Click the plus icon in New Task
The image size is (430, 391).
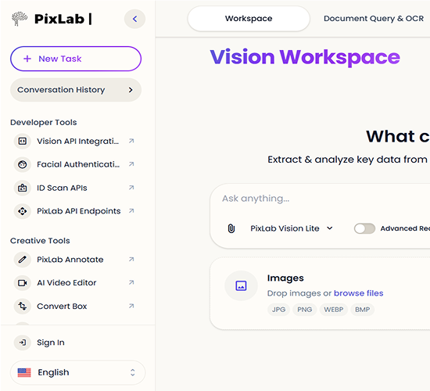[27, 59]
